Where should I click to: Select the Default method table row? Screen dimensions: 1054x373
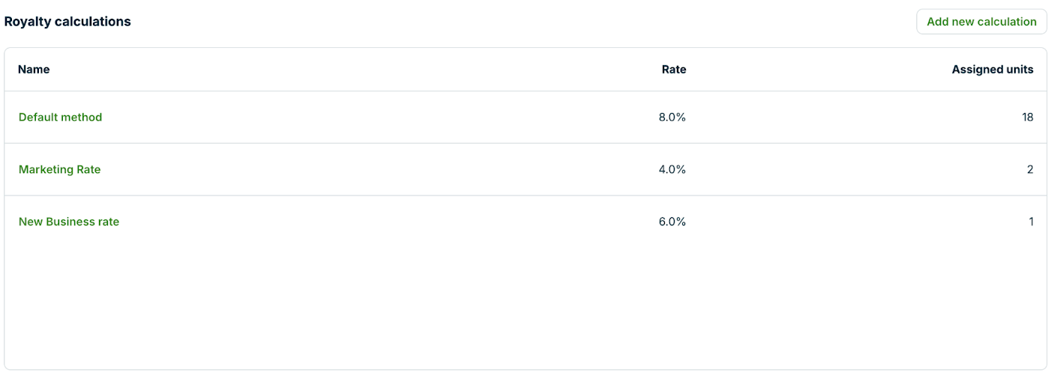pyautogui.click(x=375, y=117)
